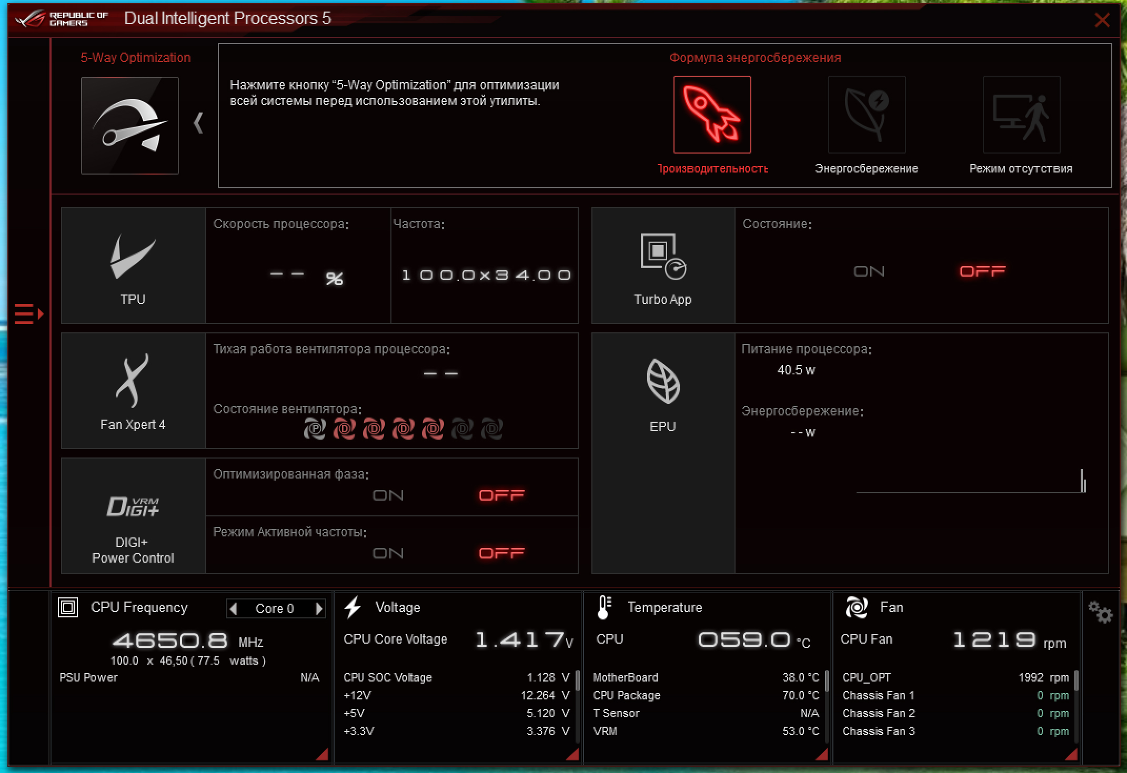
Task: Expand the left sidebar menu arrow
Action: click(x=29, y=314)
